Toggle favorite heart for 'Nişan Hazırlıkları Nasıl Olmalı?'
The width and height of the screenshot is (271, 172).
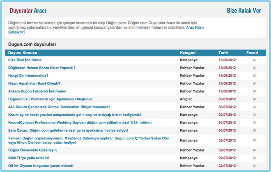point(255,84)
